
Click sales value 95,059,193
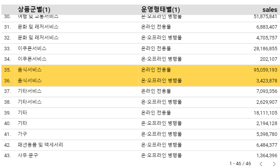tap(265, 70)
